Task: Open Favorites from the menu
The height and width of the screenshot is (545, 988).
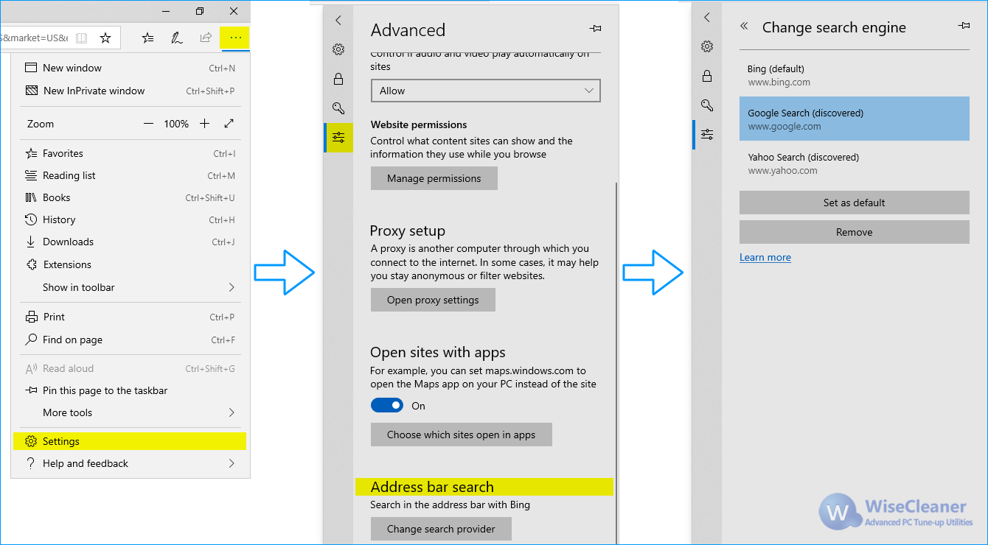Action: 129,153
